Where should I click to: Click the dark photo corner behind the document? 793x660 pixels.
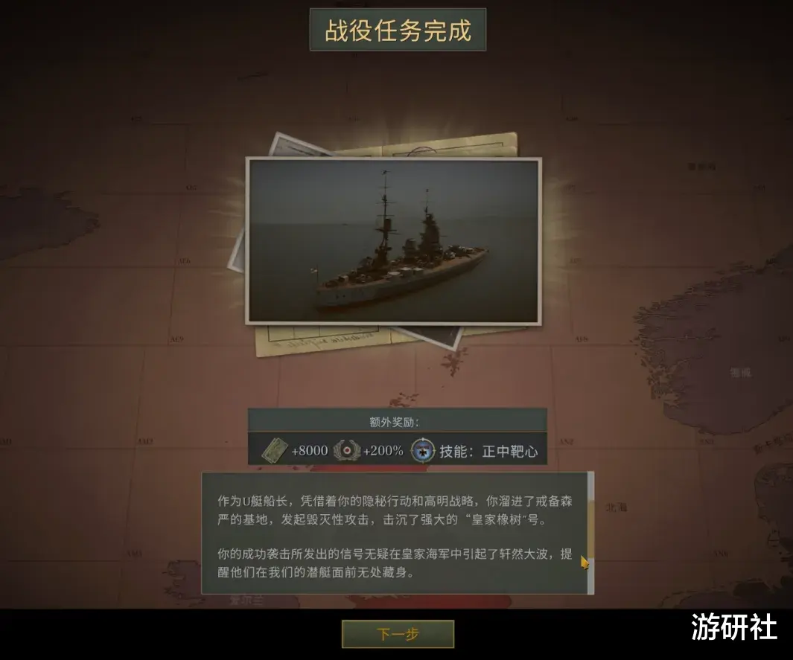coord(435,336)
